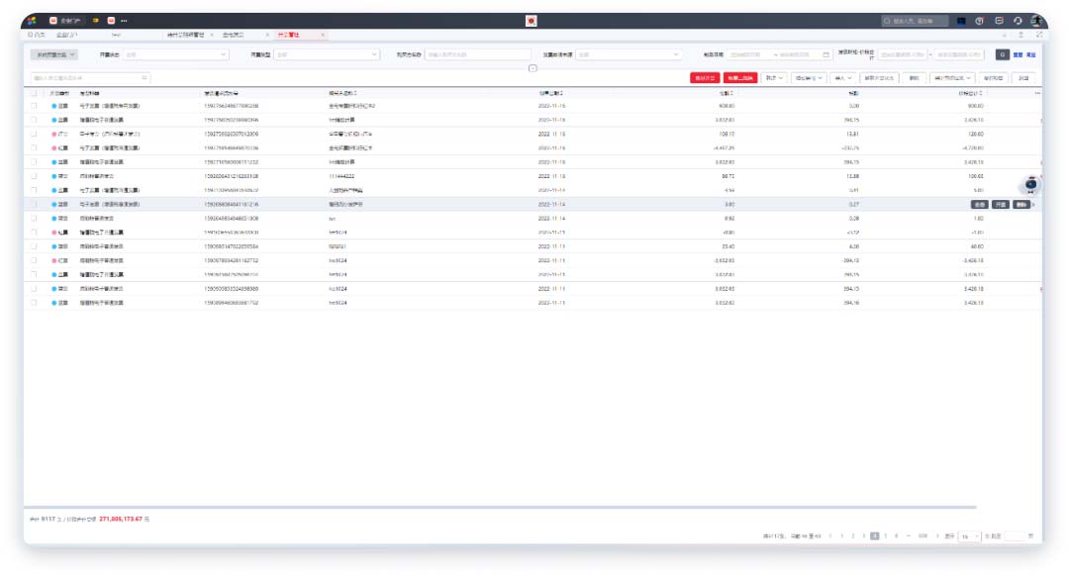
Task: Open the message notifications icon in the top bar
Action: [999, 21]
